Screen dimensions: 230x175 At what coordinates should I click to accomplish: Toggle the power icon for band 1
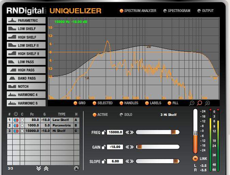16,120
